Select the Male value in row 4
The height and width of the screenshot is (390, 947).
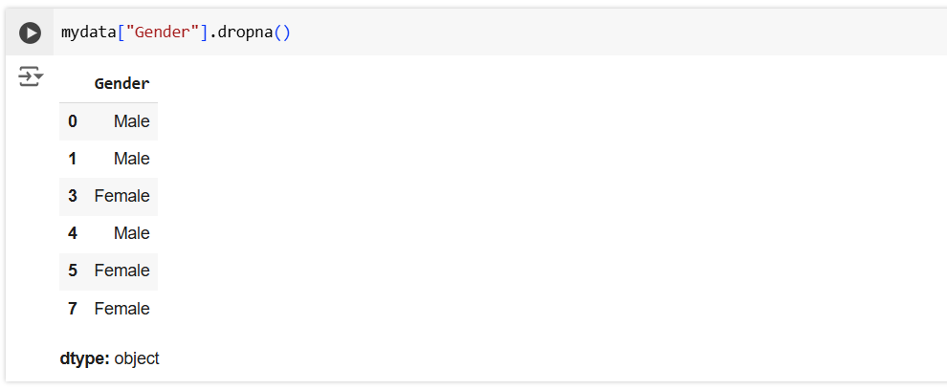(131, 233)
